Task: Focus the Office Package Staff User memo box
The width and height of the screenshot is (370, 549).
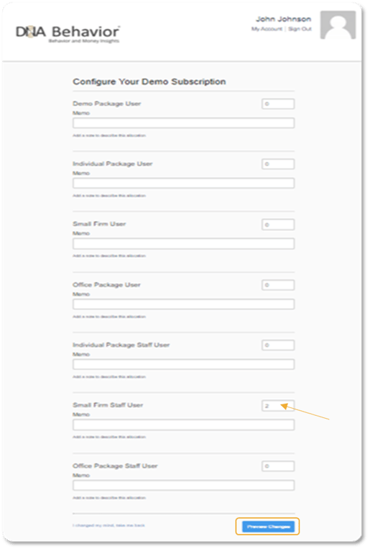Action: pyautogui.click(x=184, y=485)
